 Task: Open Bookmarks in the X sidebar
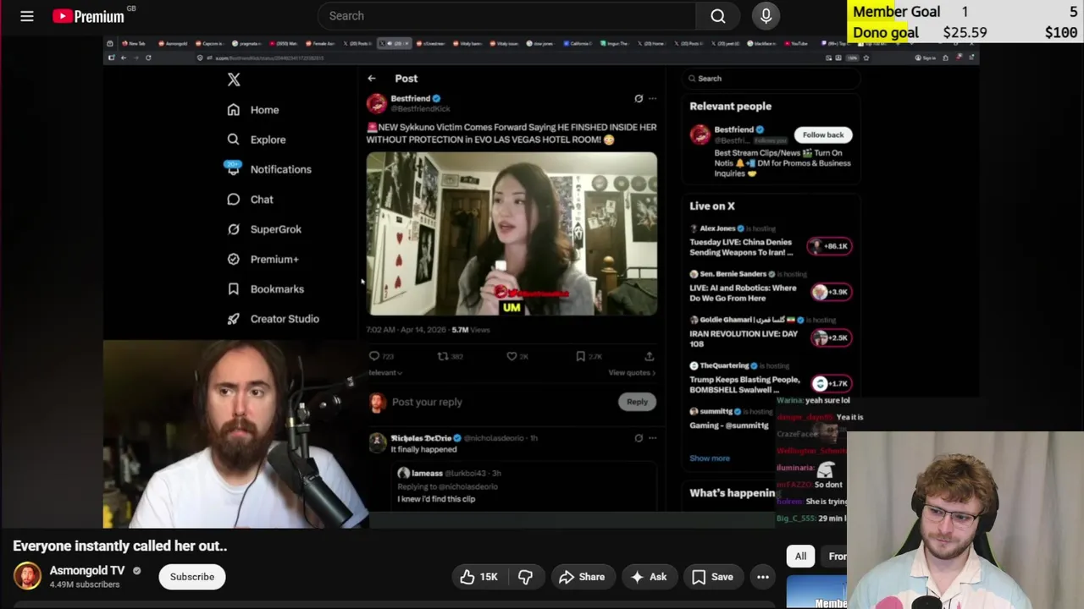tap(265, 289)
